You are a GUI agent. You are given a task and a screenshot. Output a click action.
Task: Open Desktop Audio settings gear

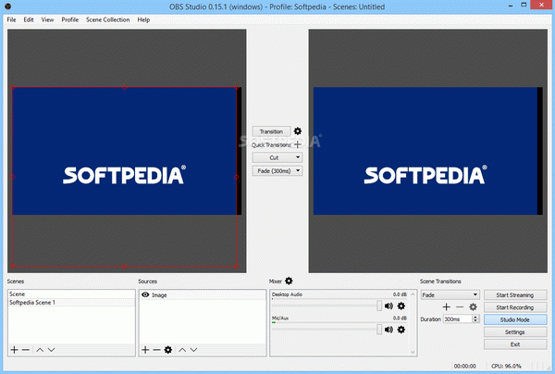pos(401,305)
